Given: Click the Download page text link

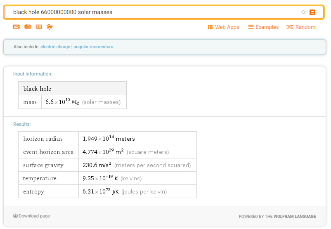Looking at the screenshot, I should [34, 216].
